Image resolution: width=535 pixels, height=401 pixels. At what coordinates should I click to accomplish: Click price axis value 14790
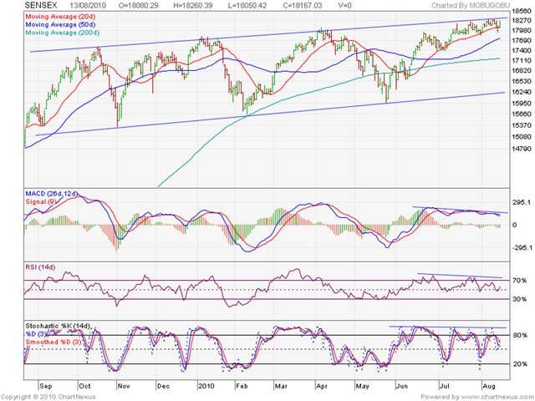pos(521,149)
